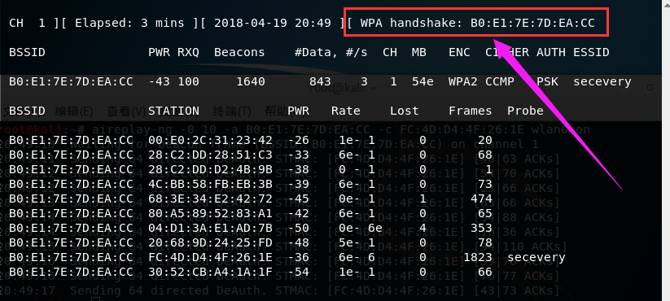Select station 30:52:CB:A4:1A:1F

point(210,272)
